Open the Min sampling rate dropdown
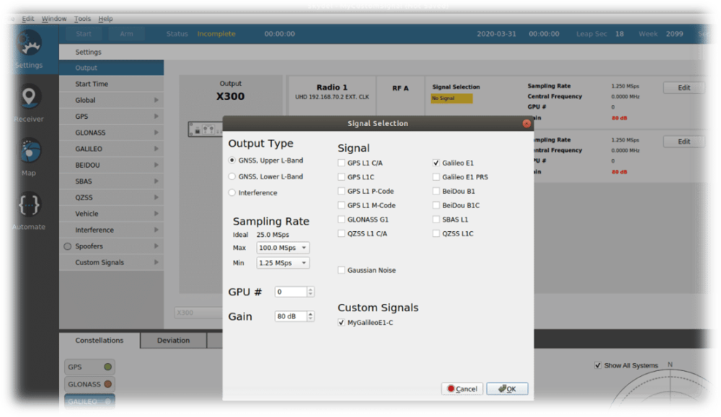 pyautogui.click(x=283, y=262)
